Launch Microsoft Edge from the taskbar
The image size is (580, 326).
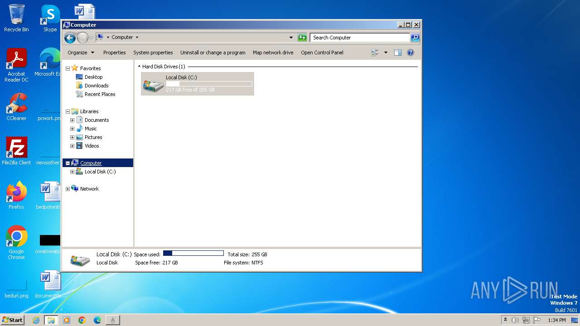tap(97, 320)
